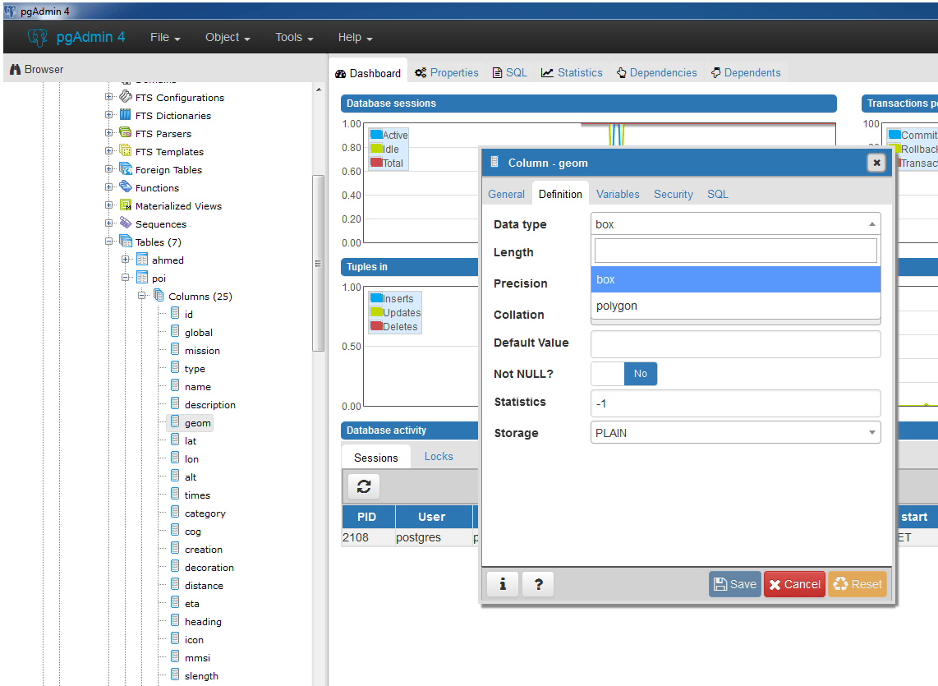The width and height of the screenshot is (938, 686).
Task: Open the Locks tab
Action: coord(439,456)
